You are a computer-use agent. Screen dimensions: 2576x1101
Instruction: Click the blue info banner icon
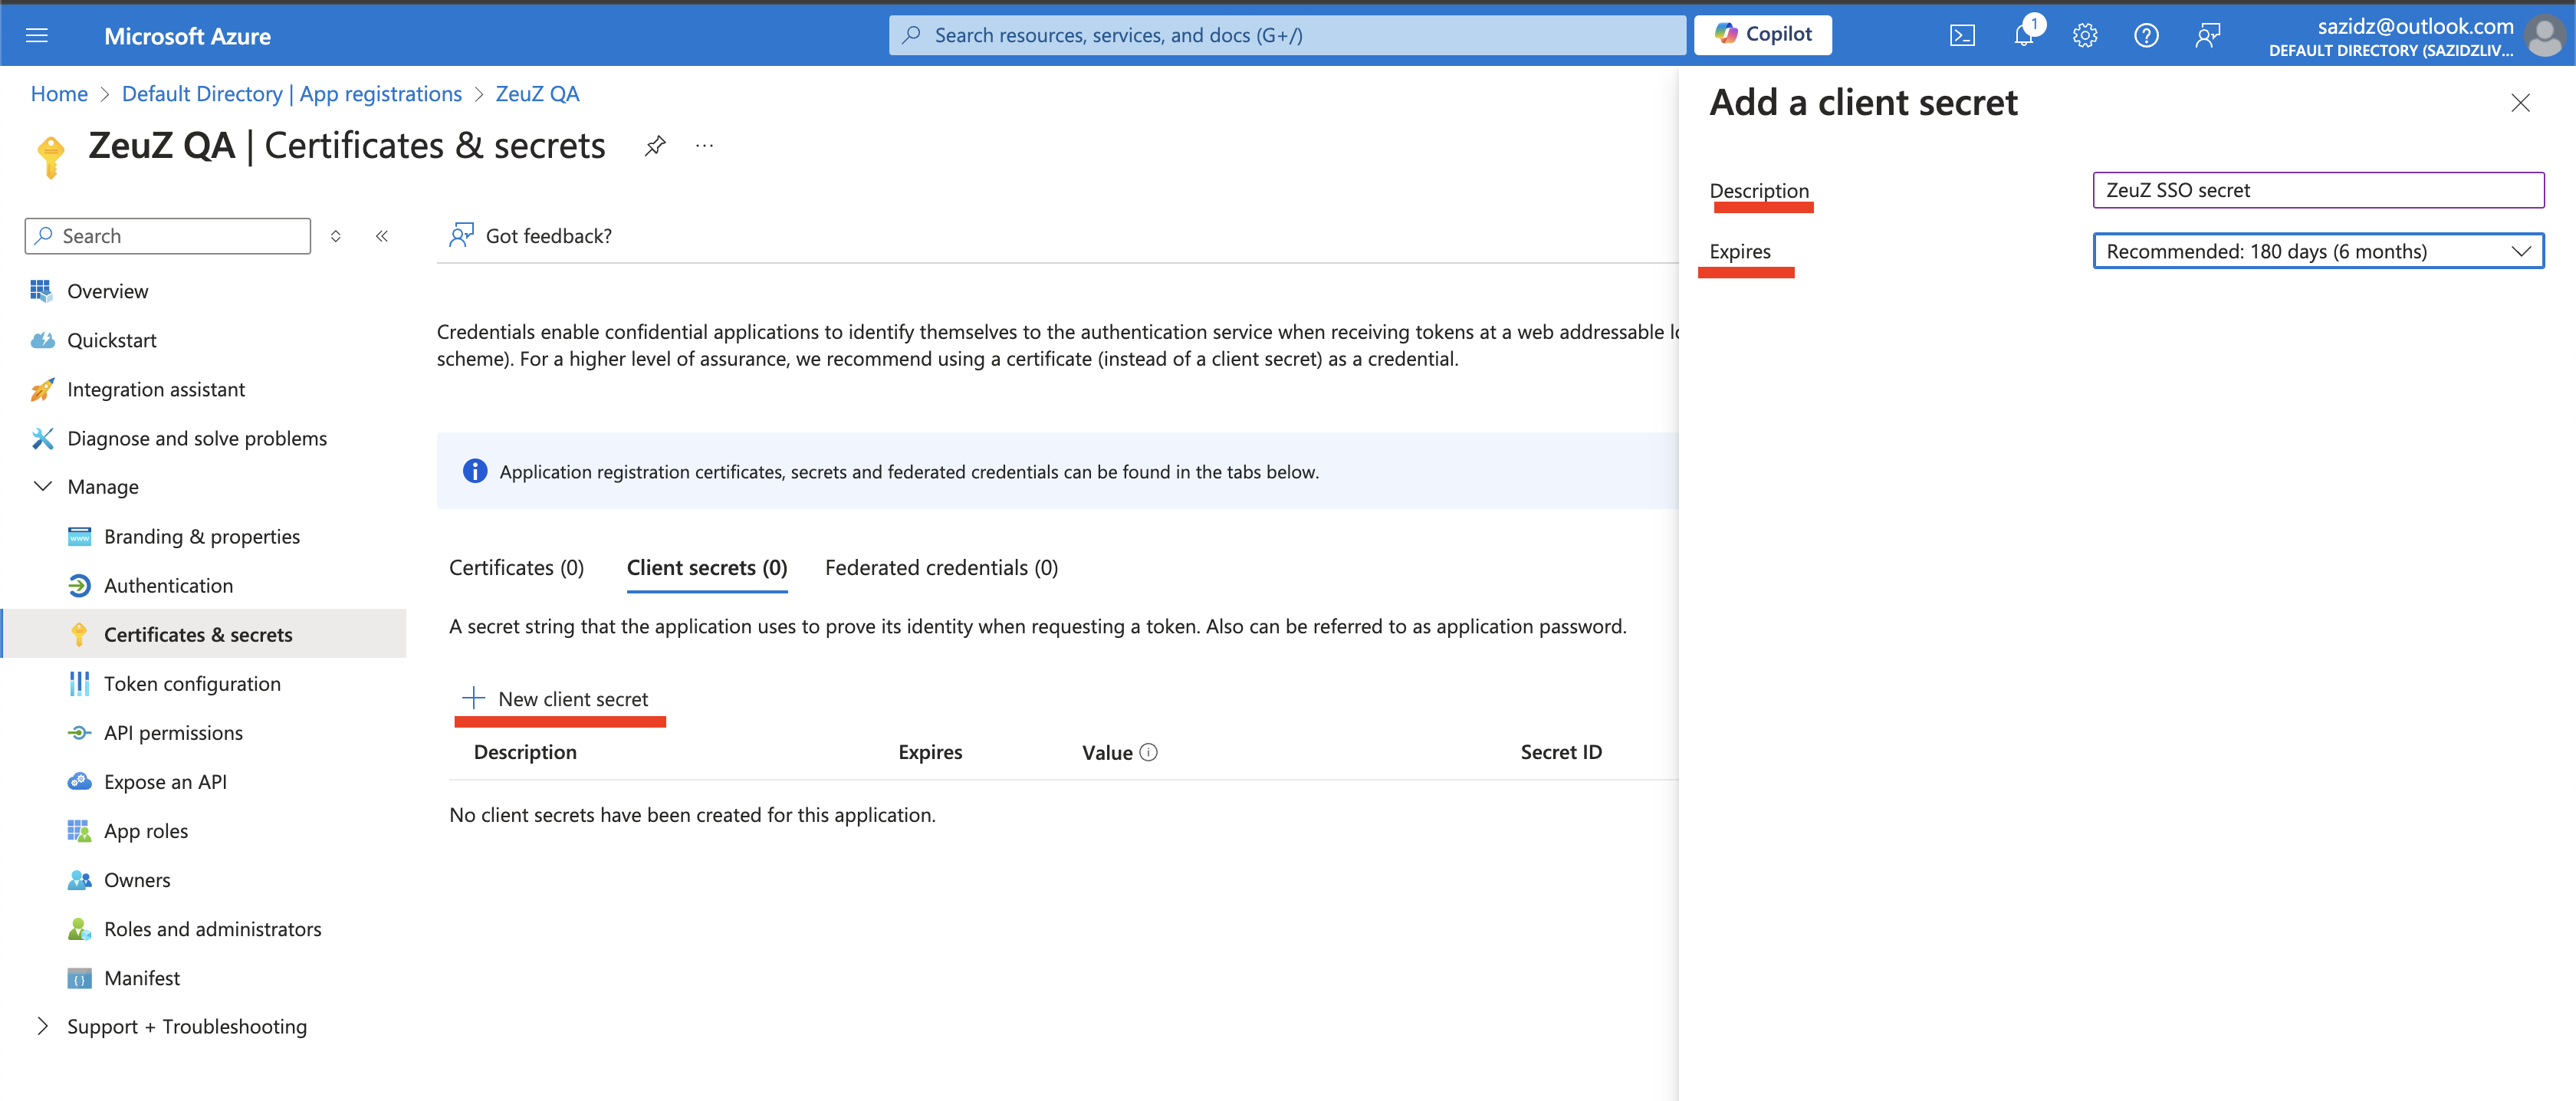[x=475, y=471]
